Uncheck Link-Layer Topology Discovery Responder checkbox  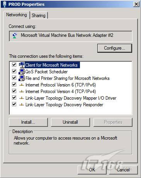click(14, 104)
